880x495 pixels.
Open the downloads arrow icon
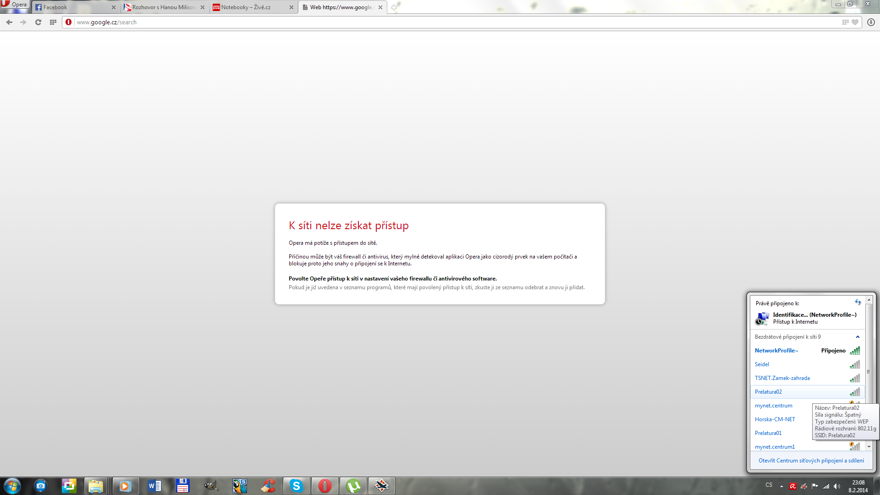coord(871,22)
